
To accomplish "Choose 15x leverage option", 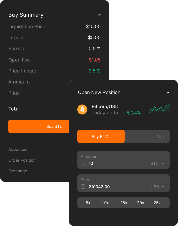I will [124, 203].
